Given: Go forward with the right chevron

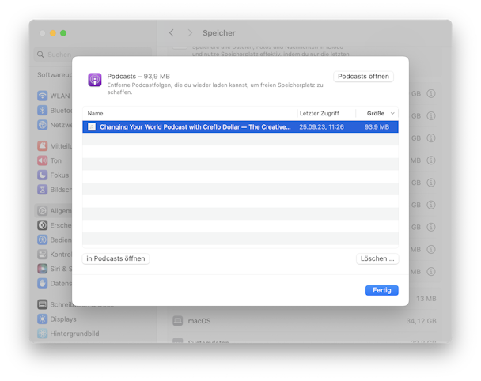Looking at the screenshot, I should [190, 32].
